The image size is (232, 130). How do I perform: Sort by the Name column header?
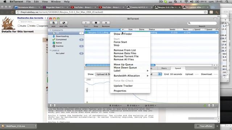click(x=102, y=30)
